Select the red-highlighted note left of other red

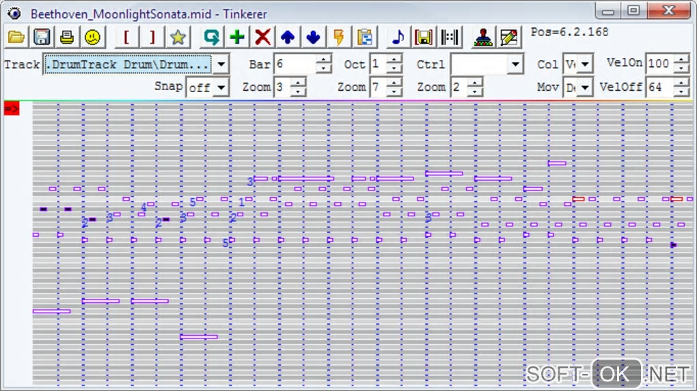click(578, 199)
